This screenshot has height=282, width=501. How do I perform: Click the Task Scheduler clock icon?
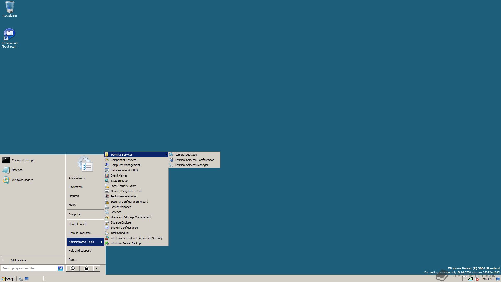pos(107,233)
